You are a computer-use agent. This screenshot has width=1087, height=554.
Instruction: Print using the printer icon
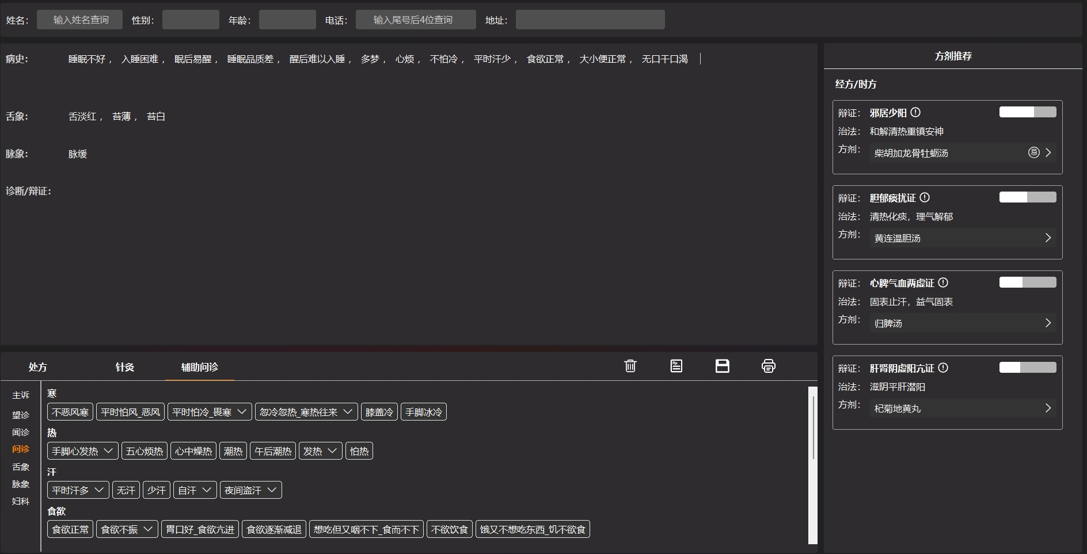click(x=768, y=366)
